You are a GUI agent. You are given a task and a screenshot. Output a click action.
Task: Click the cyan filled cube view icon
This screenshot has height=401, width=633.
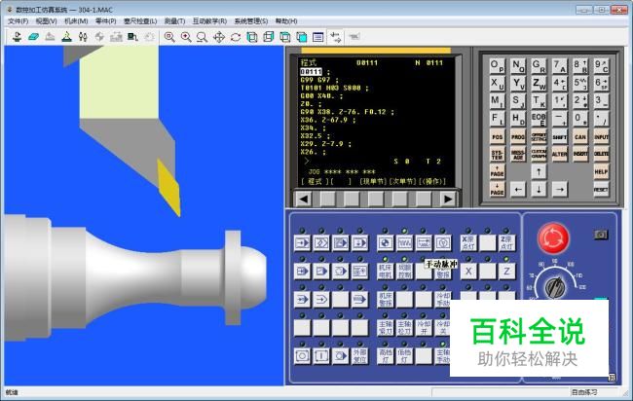click(x=302, y=37)
